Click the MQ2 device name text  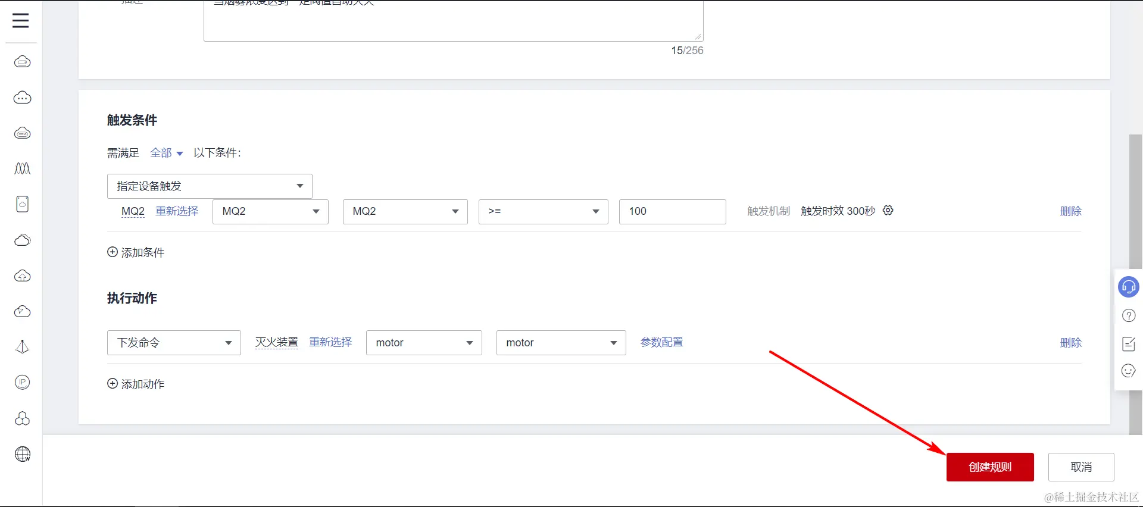[x=133, y=211]
